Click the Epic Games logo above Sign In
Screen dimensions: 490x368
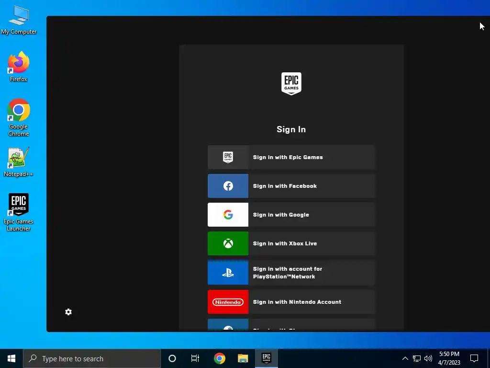pyautogui.click(x=291, y=83)
